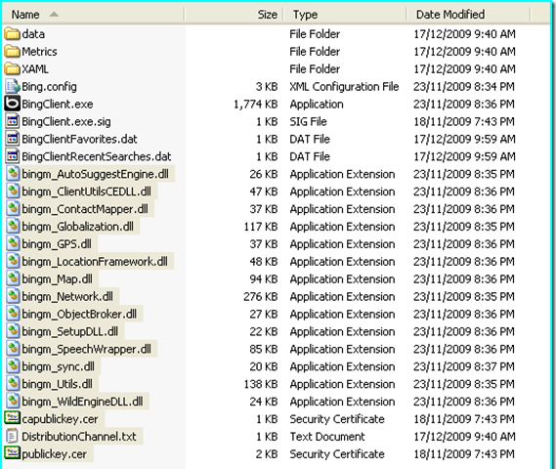
Task: Click the capublickey.cer certificate icon
Action: 12,418
